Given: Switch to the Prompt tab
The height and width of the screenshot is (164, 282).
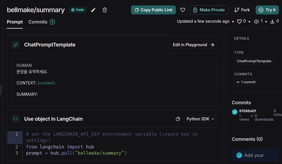Looking at the screenshot, I should [x=15, y=22].
